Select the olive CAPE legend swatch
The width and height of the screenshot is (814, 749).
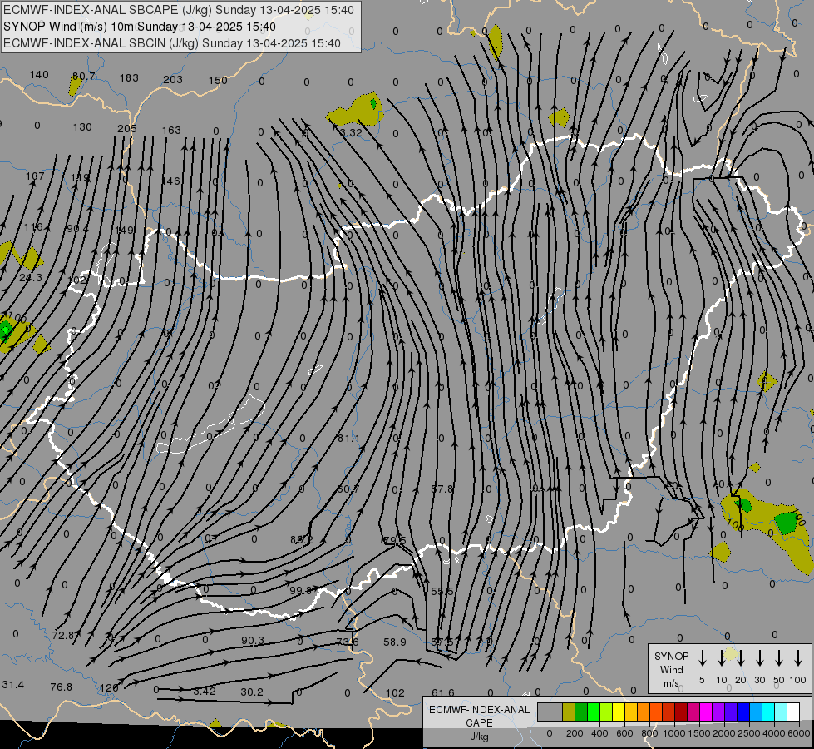[x=569, y=712]
